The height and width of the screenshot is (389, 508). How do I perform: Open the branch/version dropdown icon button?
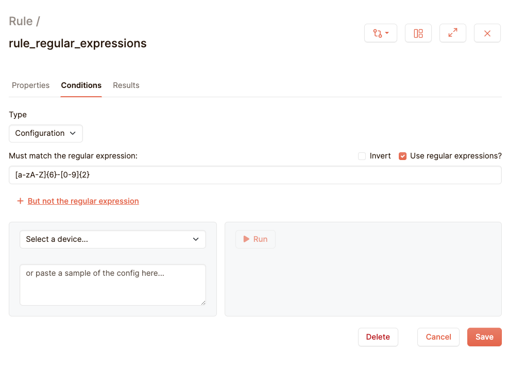(380, 33)
